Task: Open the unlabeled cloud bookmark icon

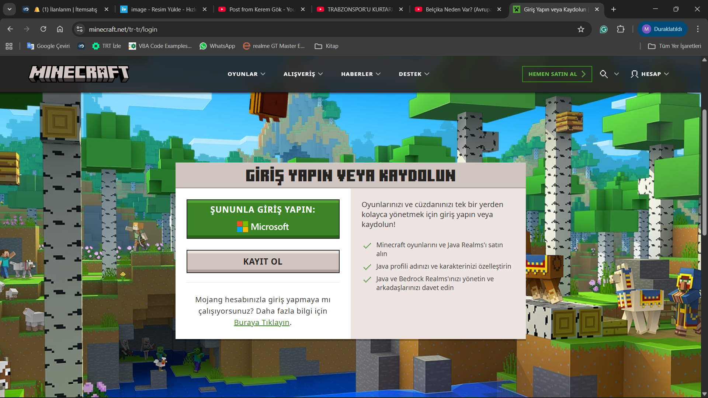Action: pyautogui.click(x=81, y=46)
